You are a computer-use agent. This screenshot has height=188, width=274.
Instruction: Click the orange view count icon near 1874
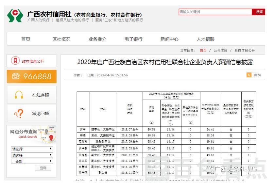pyautogui.click(x=249, y=75)
